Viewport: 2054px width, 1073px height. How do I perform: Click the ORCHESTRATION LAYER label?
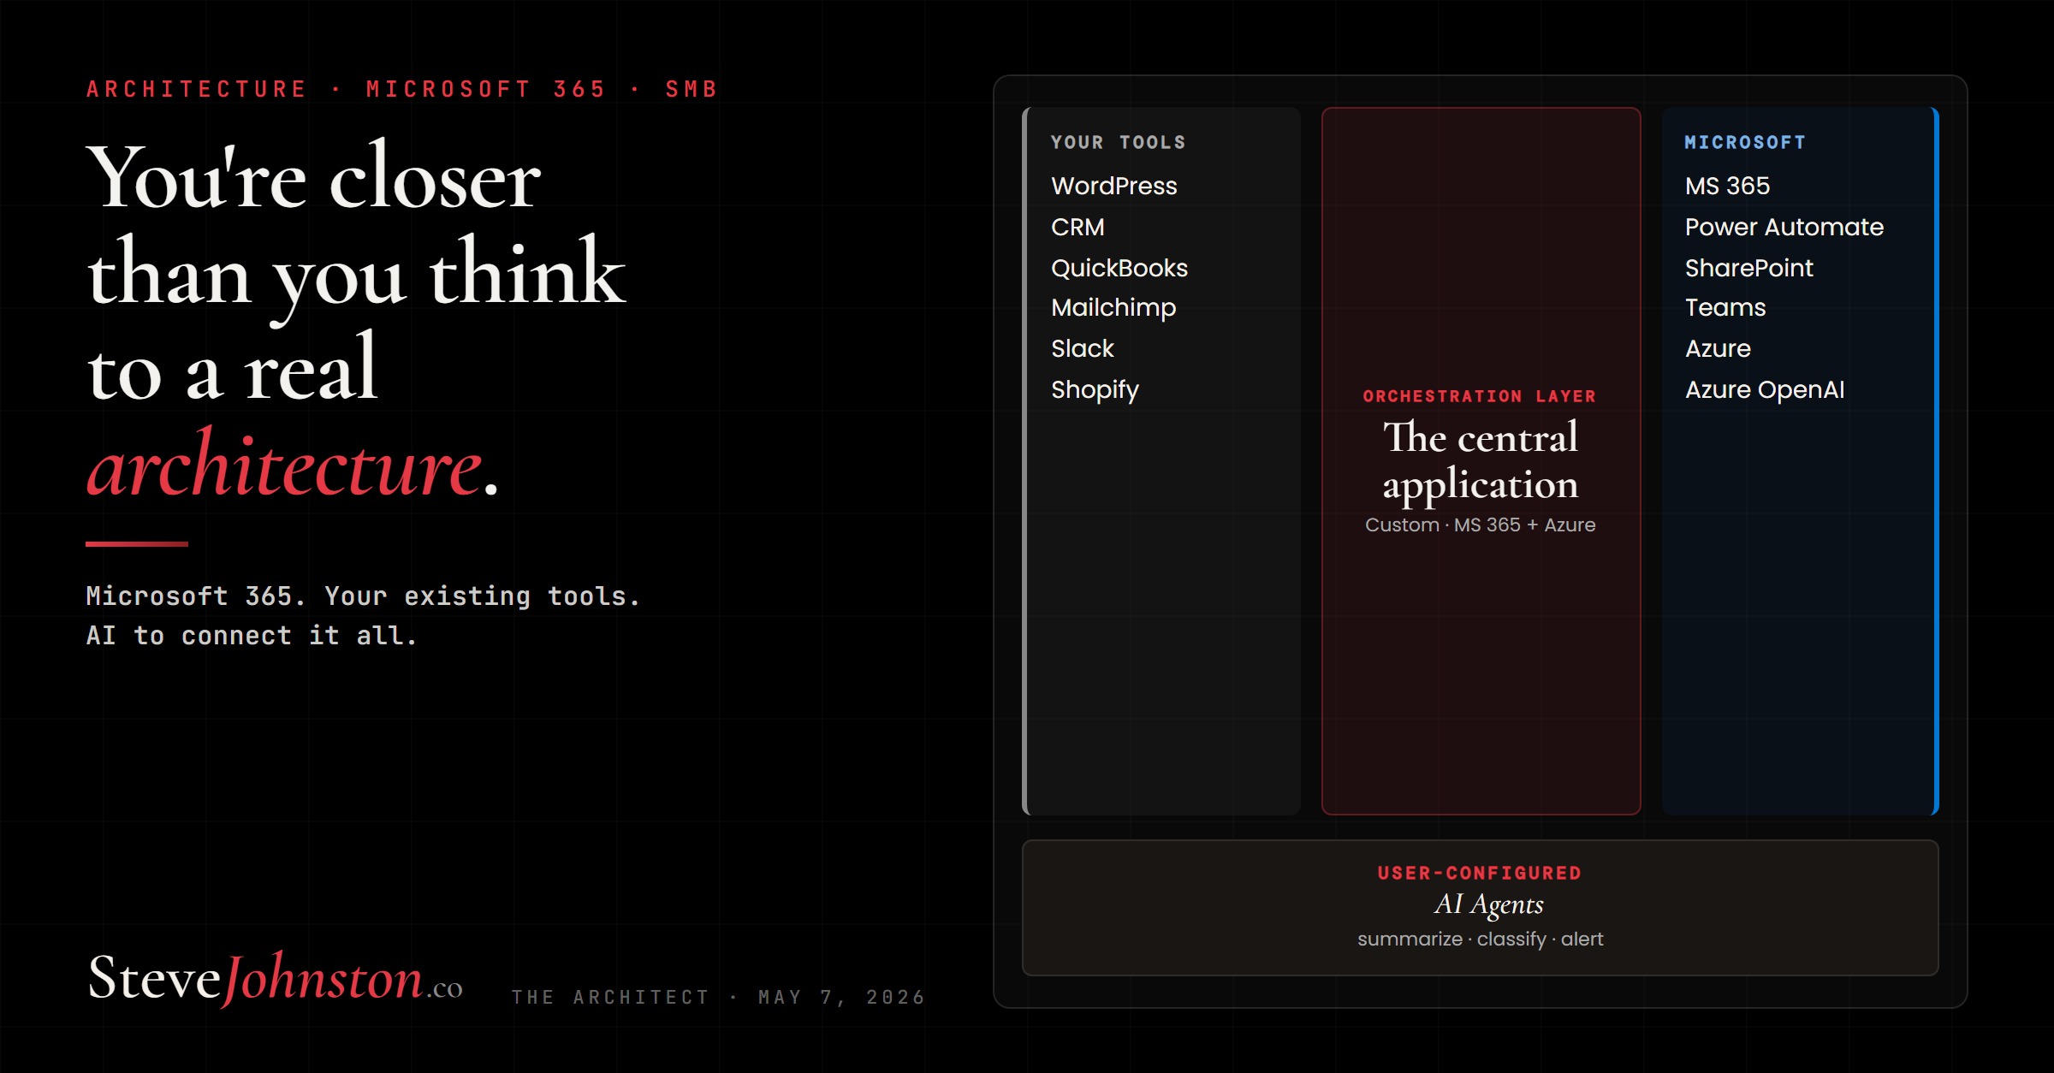tap(1480, 396)
